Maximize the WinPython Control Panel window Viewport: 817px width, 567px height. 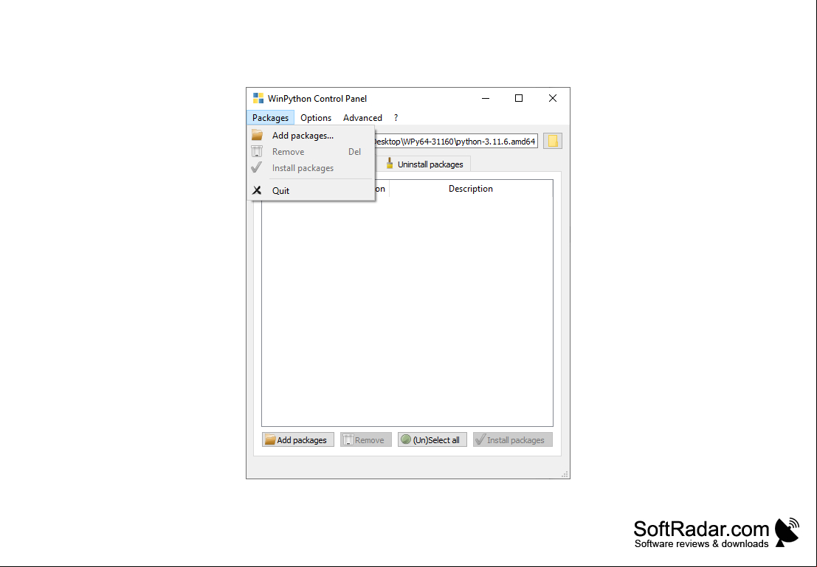(x=519, y=98)
